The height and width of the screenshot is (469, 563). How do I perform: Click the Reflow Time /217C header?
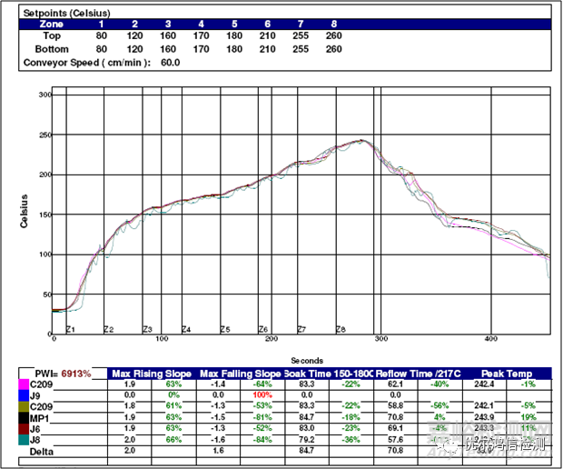(415, 374)
